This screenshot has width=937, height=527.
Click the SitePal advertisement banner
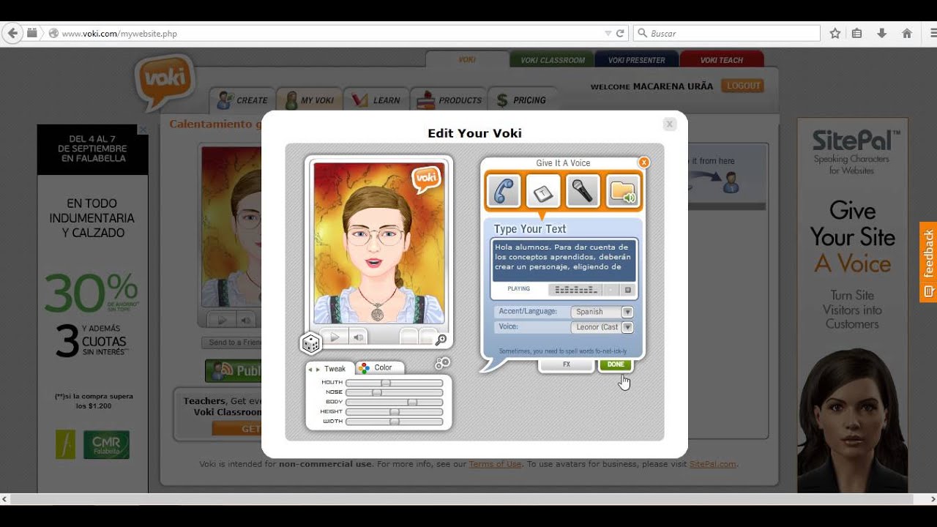pos(853,305)
